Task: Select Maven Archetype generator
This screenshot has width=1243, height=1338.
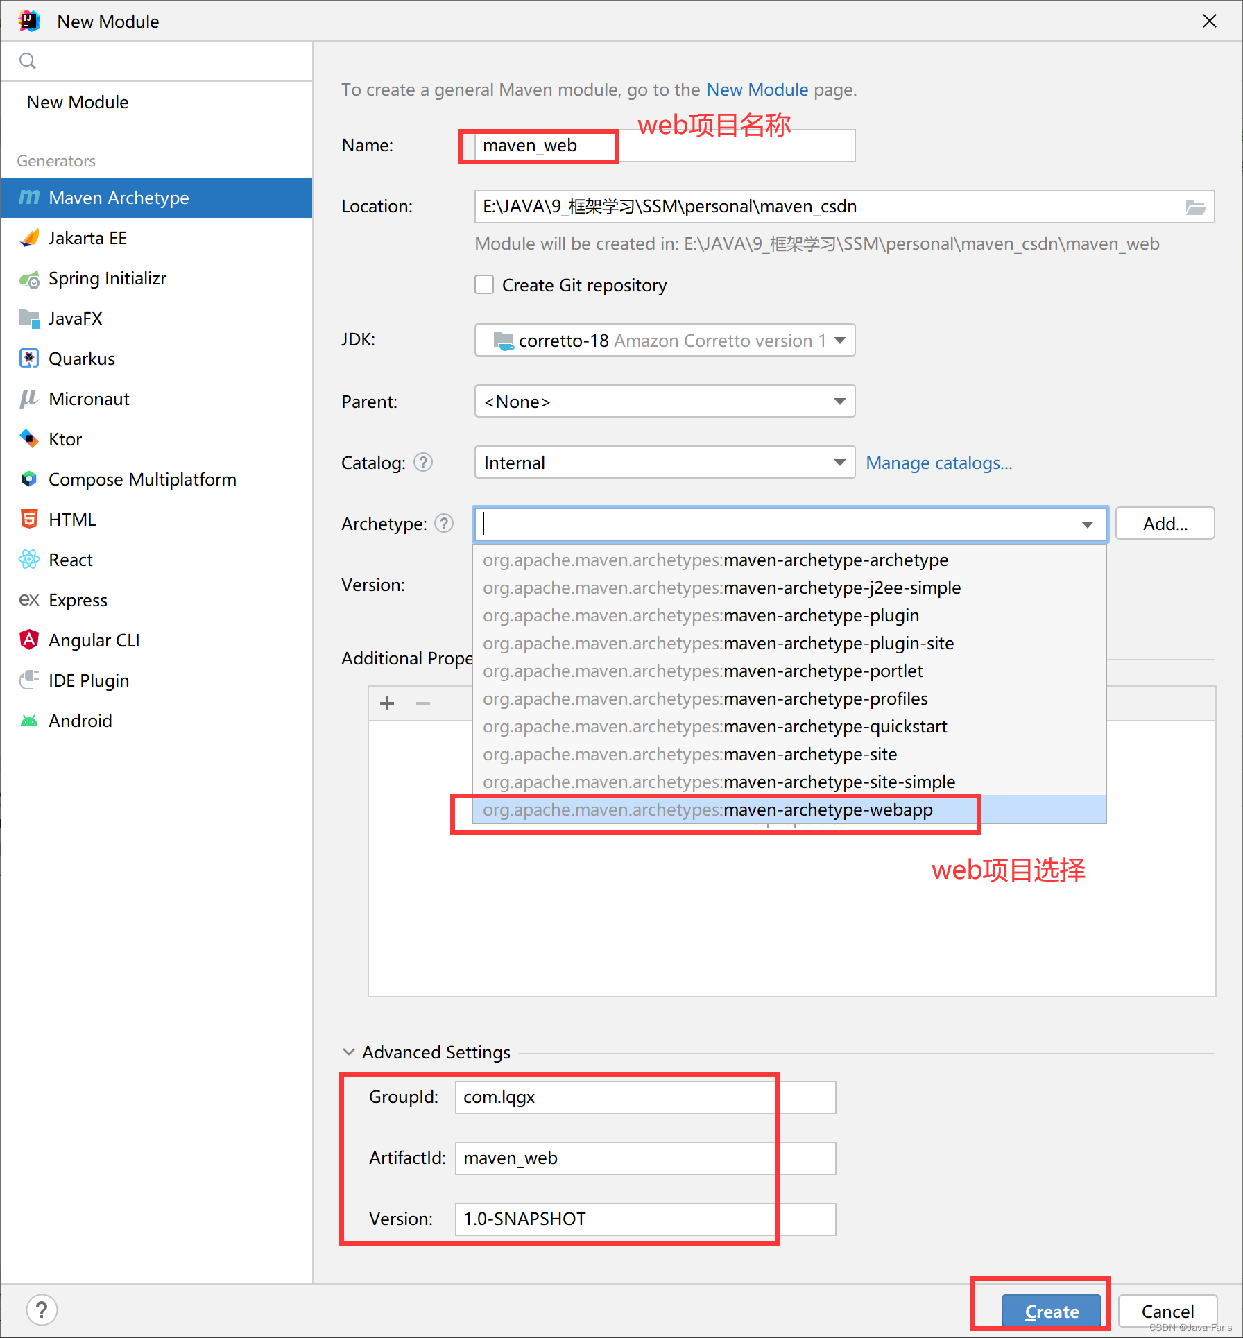Action: [157, 198]
